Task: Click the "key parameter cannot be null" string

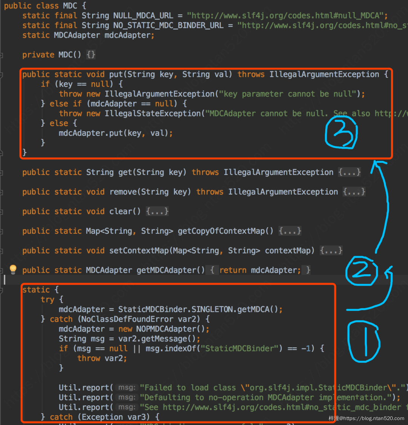Action: pyautogui.click(x=287, y=94)
